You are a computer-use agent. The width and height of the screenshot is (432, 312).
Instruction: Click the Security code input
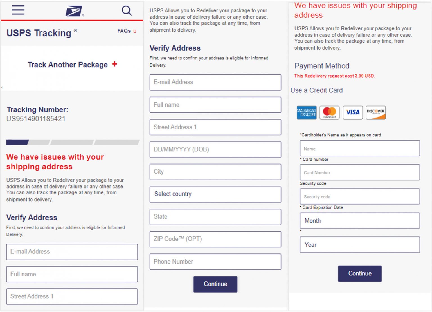tap(360, 197)
